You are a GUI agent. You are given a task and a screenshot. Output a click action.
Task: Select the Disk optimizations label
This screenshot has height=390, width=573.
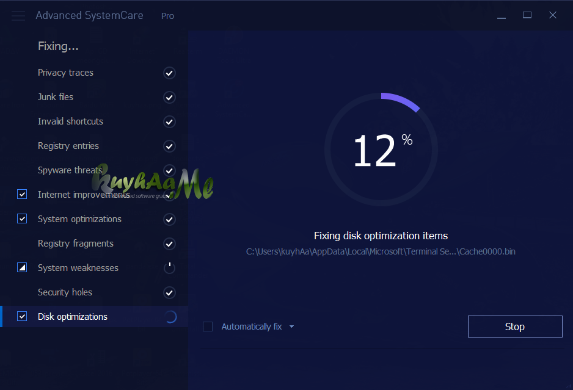73,317
